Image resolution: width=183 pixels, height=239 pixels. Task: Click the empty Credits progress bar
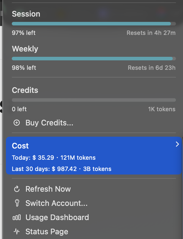pos(94,100)
